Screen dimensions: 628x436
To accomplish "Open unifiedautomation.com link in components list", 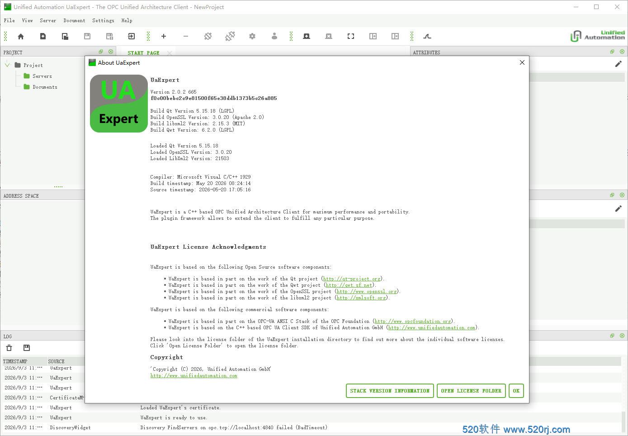I will [x=432, y=327].
